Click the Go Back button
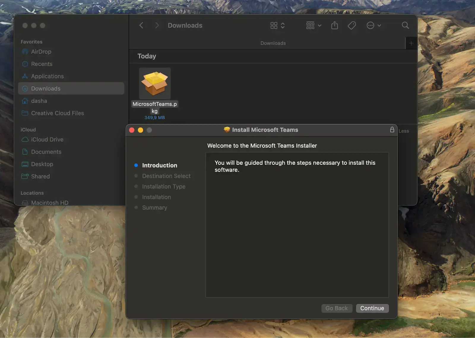This screenshot has height=338, width=475. pos(337,308)
